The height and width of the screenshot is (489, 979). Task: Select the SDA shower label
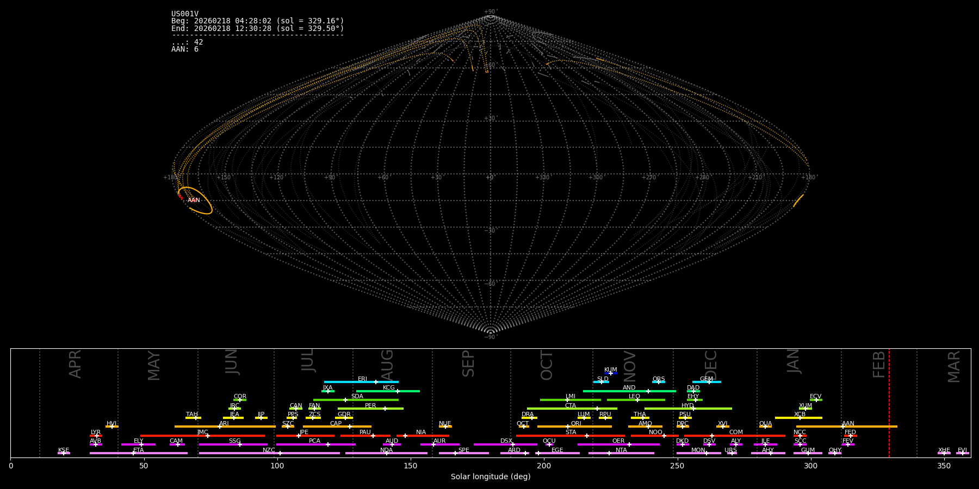click(x=357, y=397)
